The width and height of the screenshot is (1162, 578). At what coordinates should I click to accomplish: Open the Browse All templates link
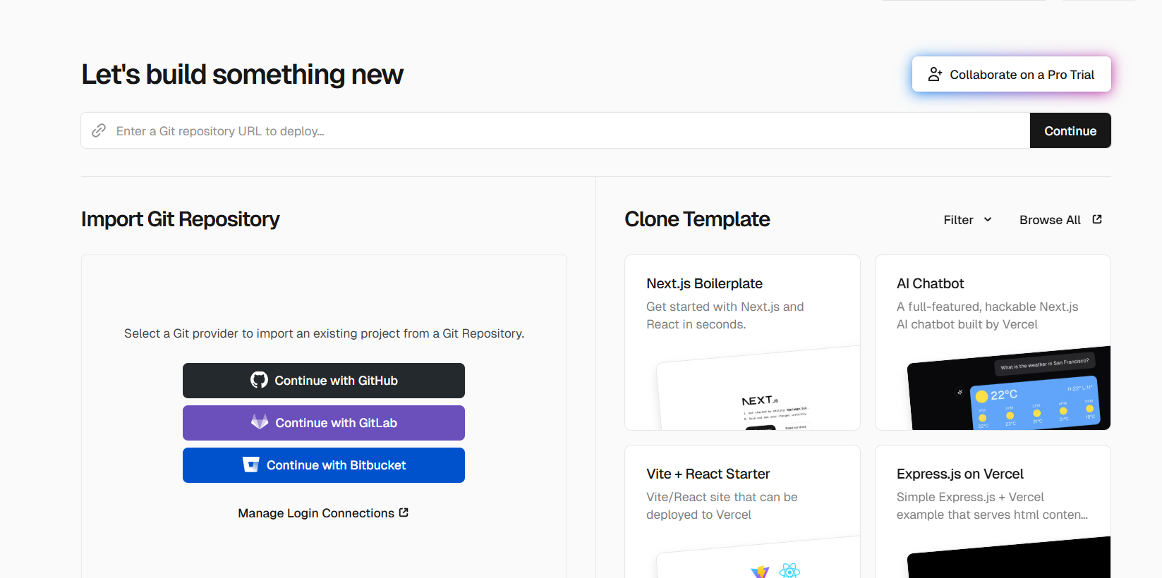coord(1050,220)
